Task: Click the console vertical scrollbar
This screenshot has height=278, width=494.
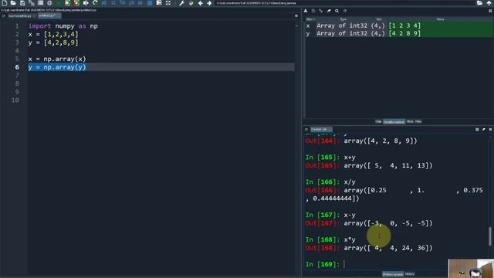Action: click(490, 236)
